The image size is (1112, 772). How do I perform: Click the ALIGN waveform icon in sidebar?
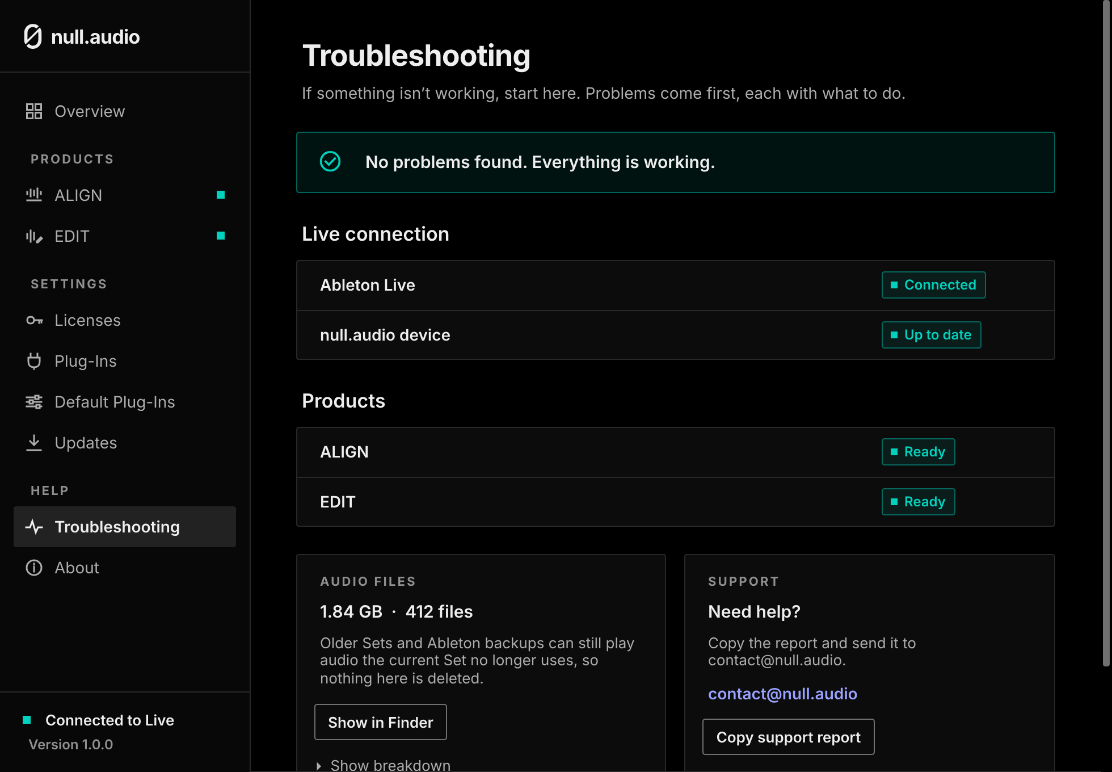pyautogui.click(x=34, y=195)
